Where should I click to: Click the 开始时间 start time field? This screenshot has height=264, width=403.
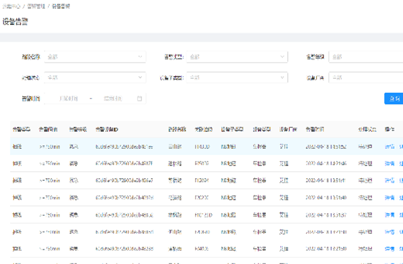pyautogui.click(x=68, y=98)
